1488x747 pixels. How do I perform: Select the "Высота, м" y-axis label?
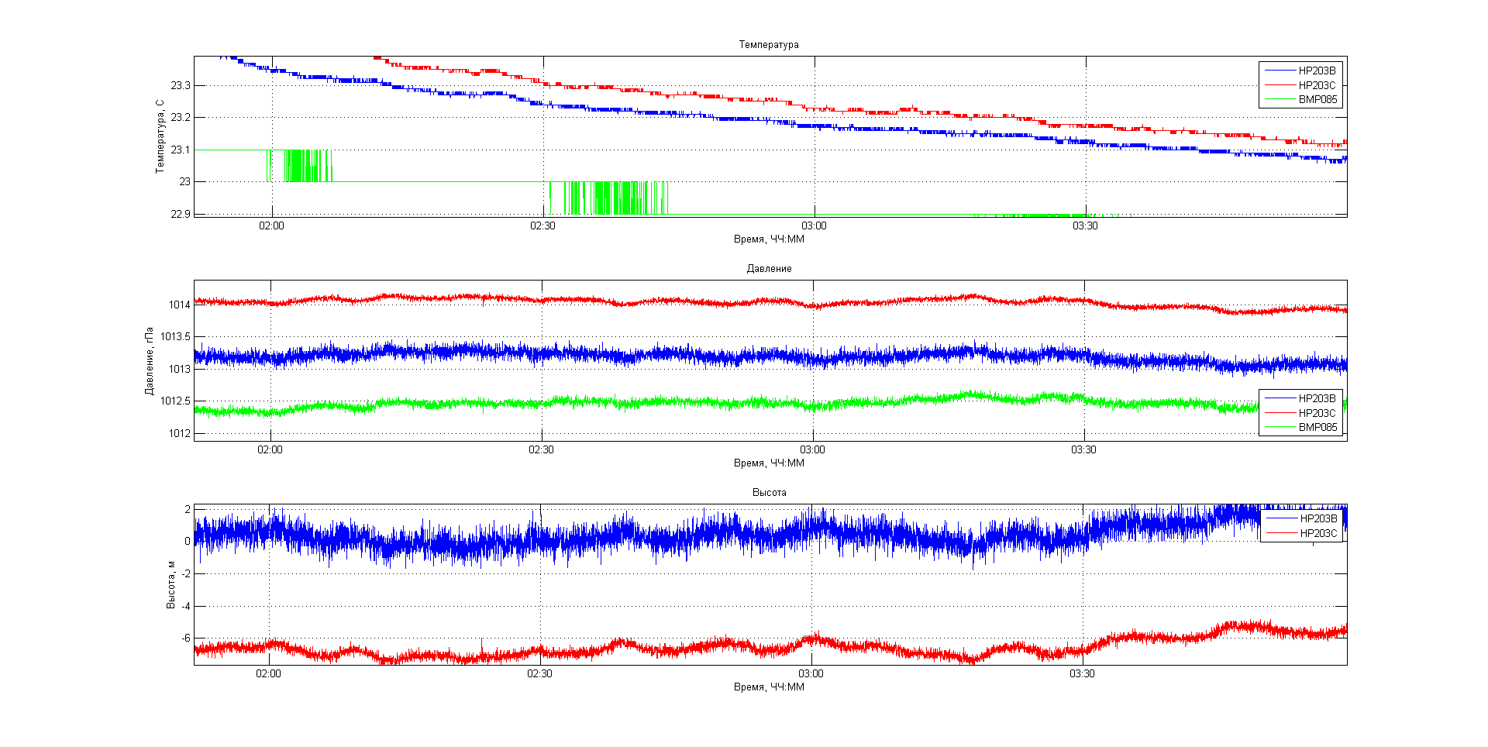[x=170, y=585]
